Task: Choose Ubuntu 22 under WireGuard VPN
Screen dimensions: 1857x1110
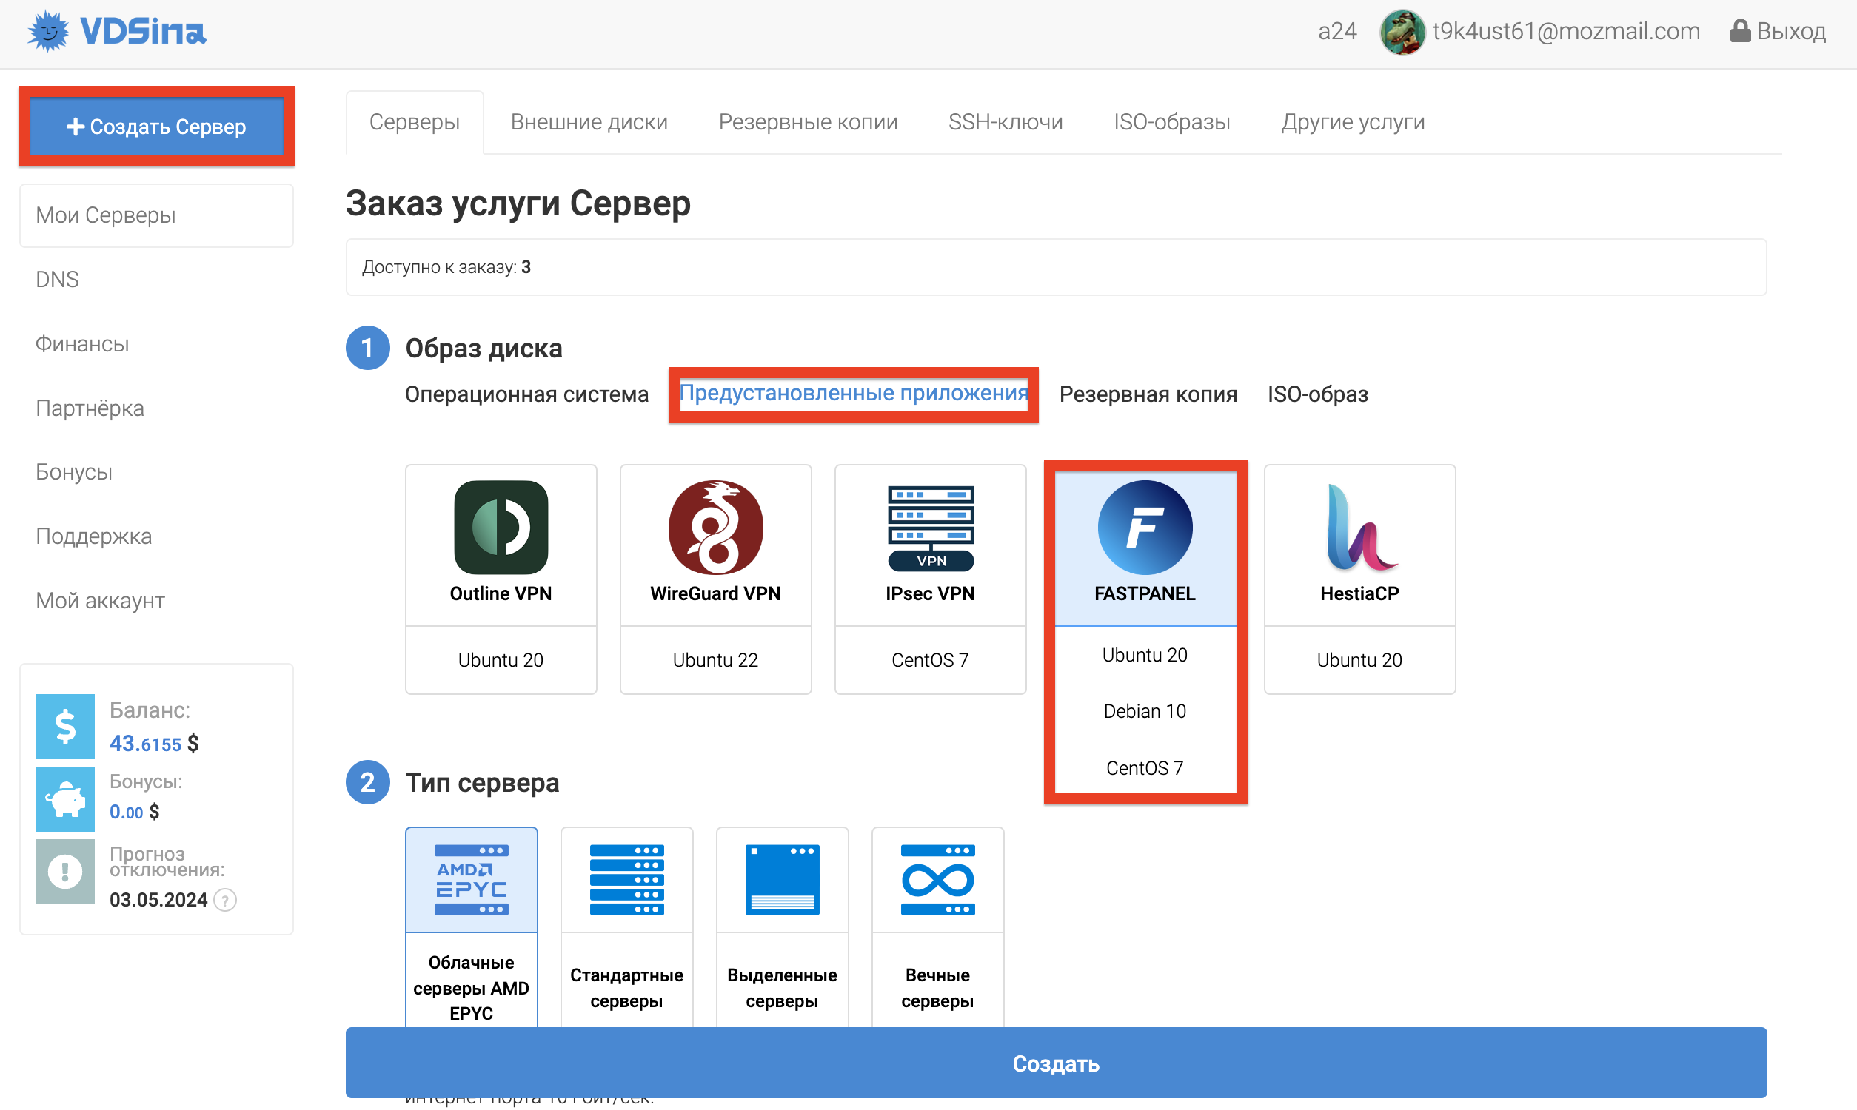Action: click(715, 661)
